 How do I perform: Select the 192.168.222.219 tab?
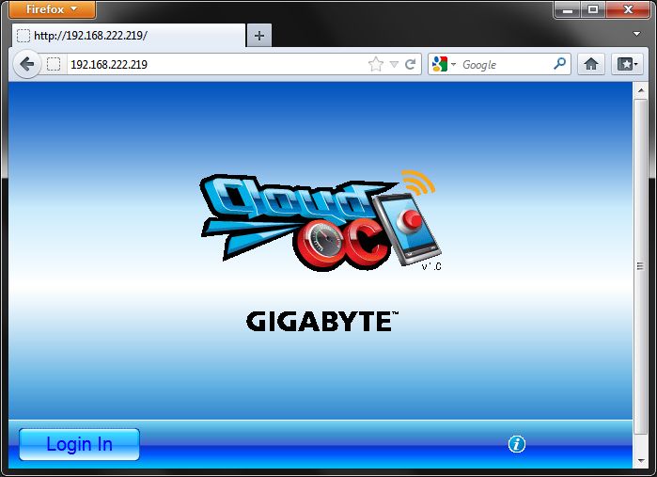pyautogui.click(x=129, y=35)
